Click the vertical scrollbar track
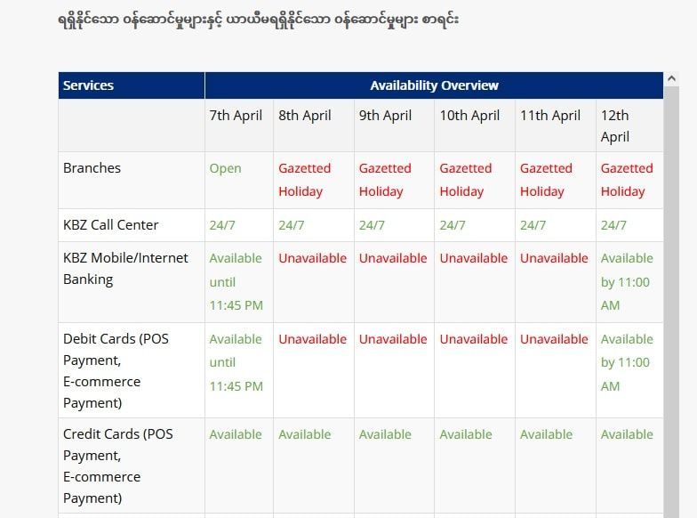This screenshot has height=518, width=697. pyautogui.click(x=672, y=302)
